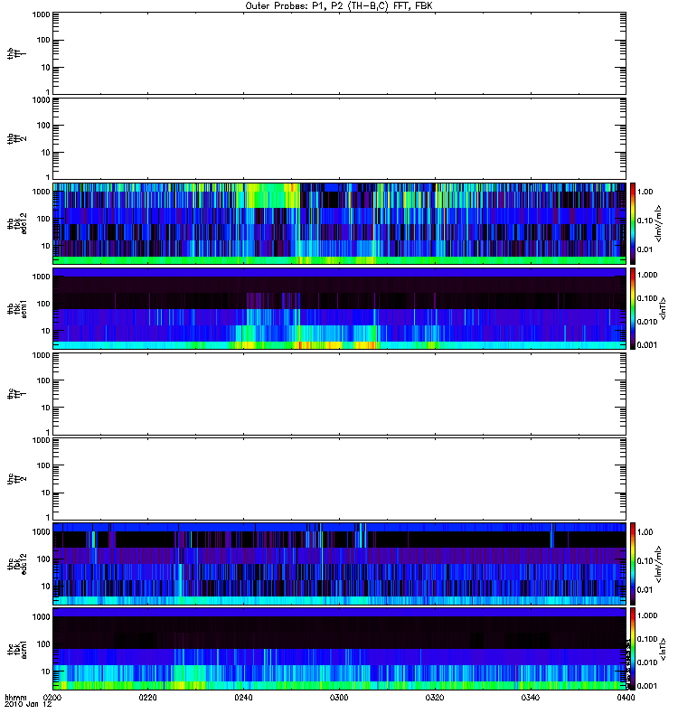Click the thb fbk edc12 color bar
This screenshot has width=678, height=723.
[x=633, y=223]
